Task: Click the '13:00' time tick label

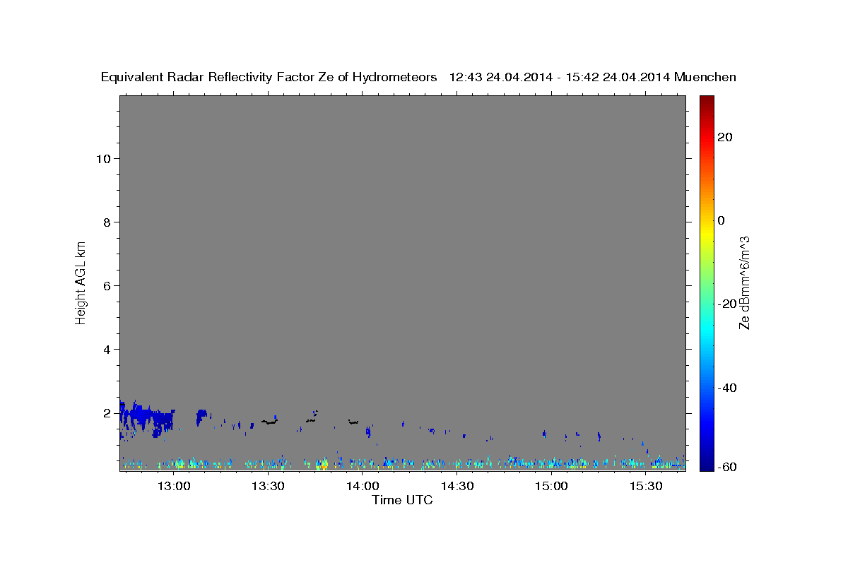Action: 173,486
